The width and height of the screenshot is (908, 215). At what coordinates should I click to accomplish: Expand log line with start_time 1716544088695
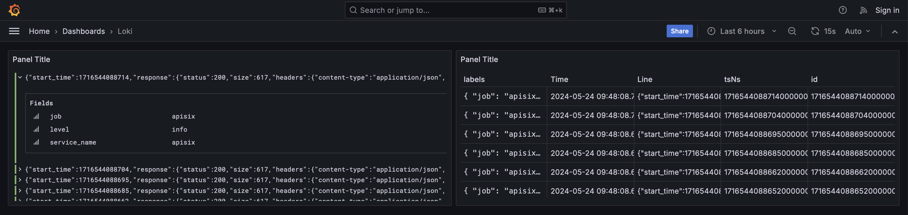pyautogui.click(x=20, y=180)
